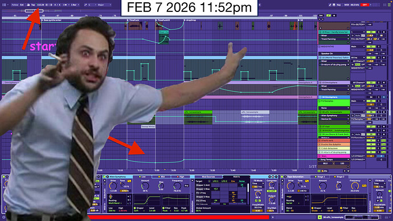
Task: Toggle the Ext sync button
Action: click(x=22, y=5)
